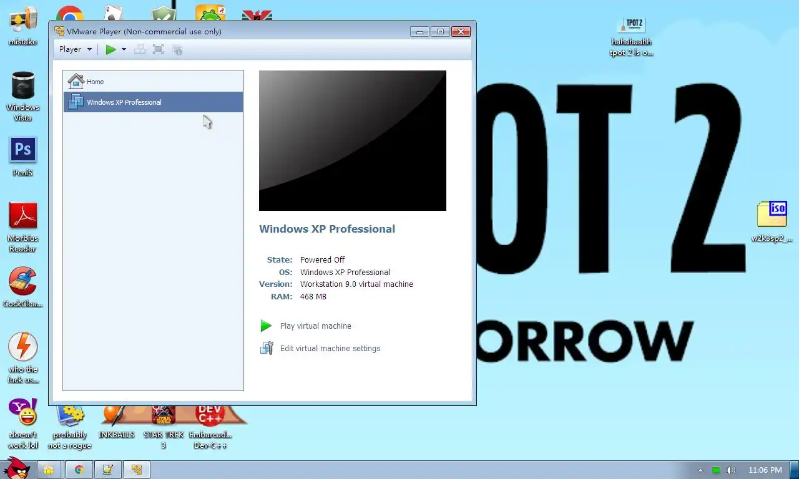
Task: Click the 11:06 PM taskbar clock
Action: 765,470
